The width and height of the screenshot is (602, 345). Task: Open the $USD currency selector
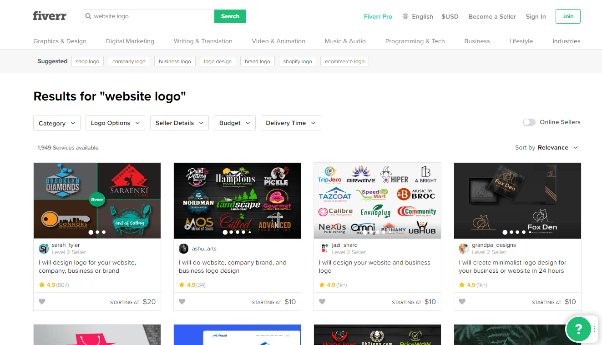[450, 16]
